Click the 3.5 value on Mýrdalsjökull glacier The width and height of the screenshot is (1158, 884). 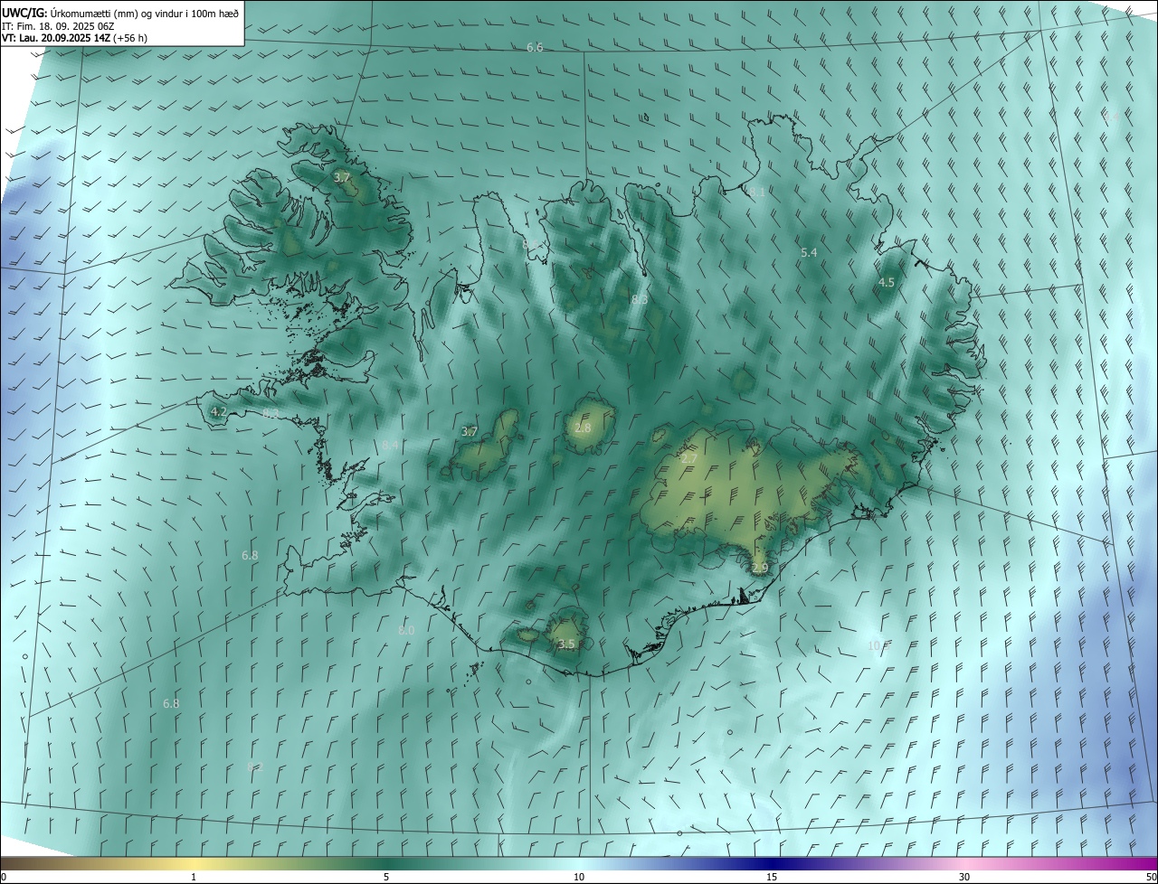tap(566, 644)
